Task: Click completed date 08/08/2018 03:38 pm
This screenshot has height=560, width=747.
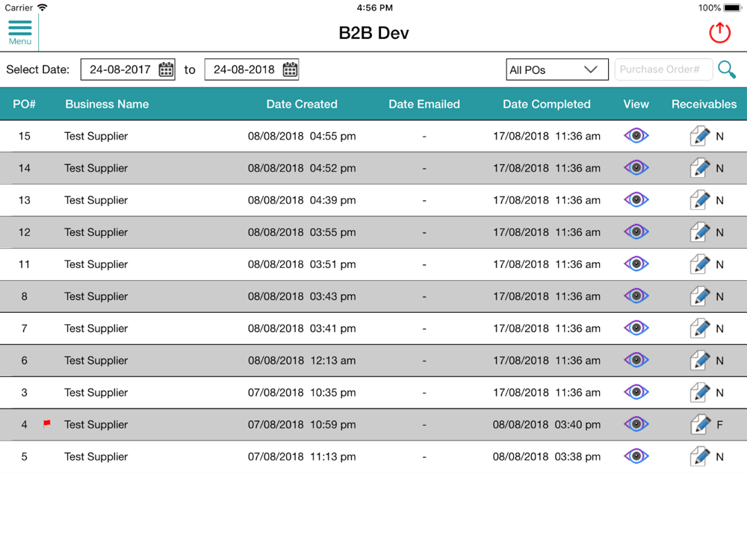Action: (547, 457)
